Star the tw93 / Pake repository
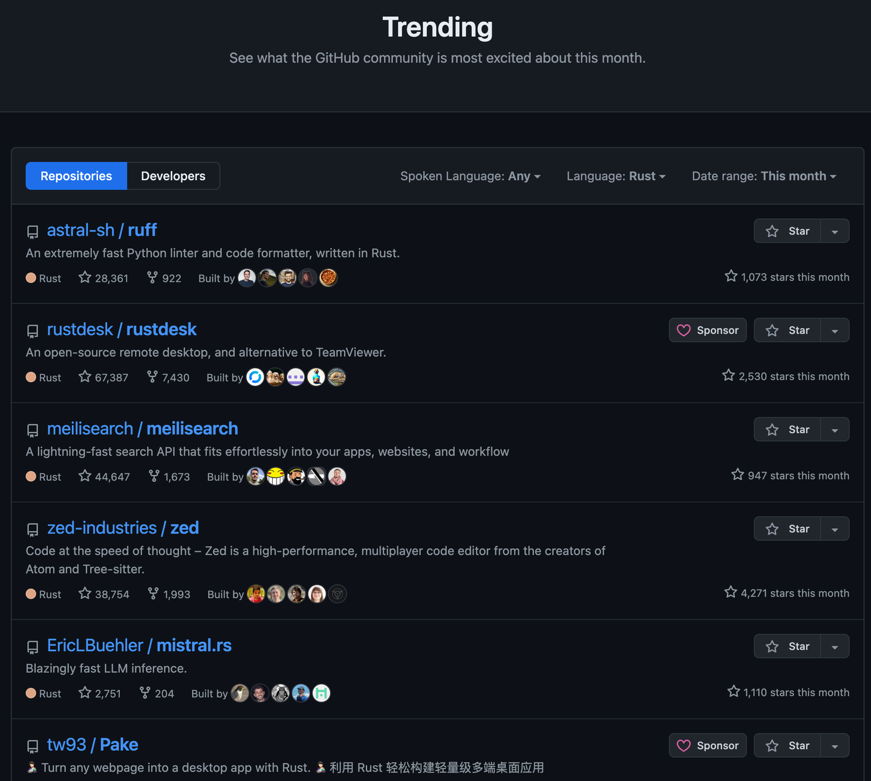This screenshot has width=871, height=781. (x=787, y=745)
